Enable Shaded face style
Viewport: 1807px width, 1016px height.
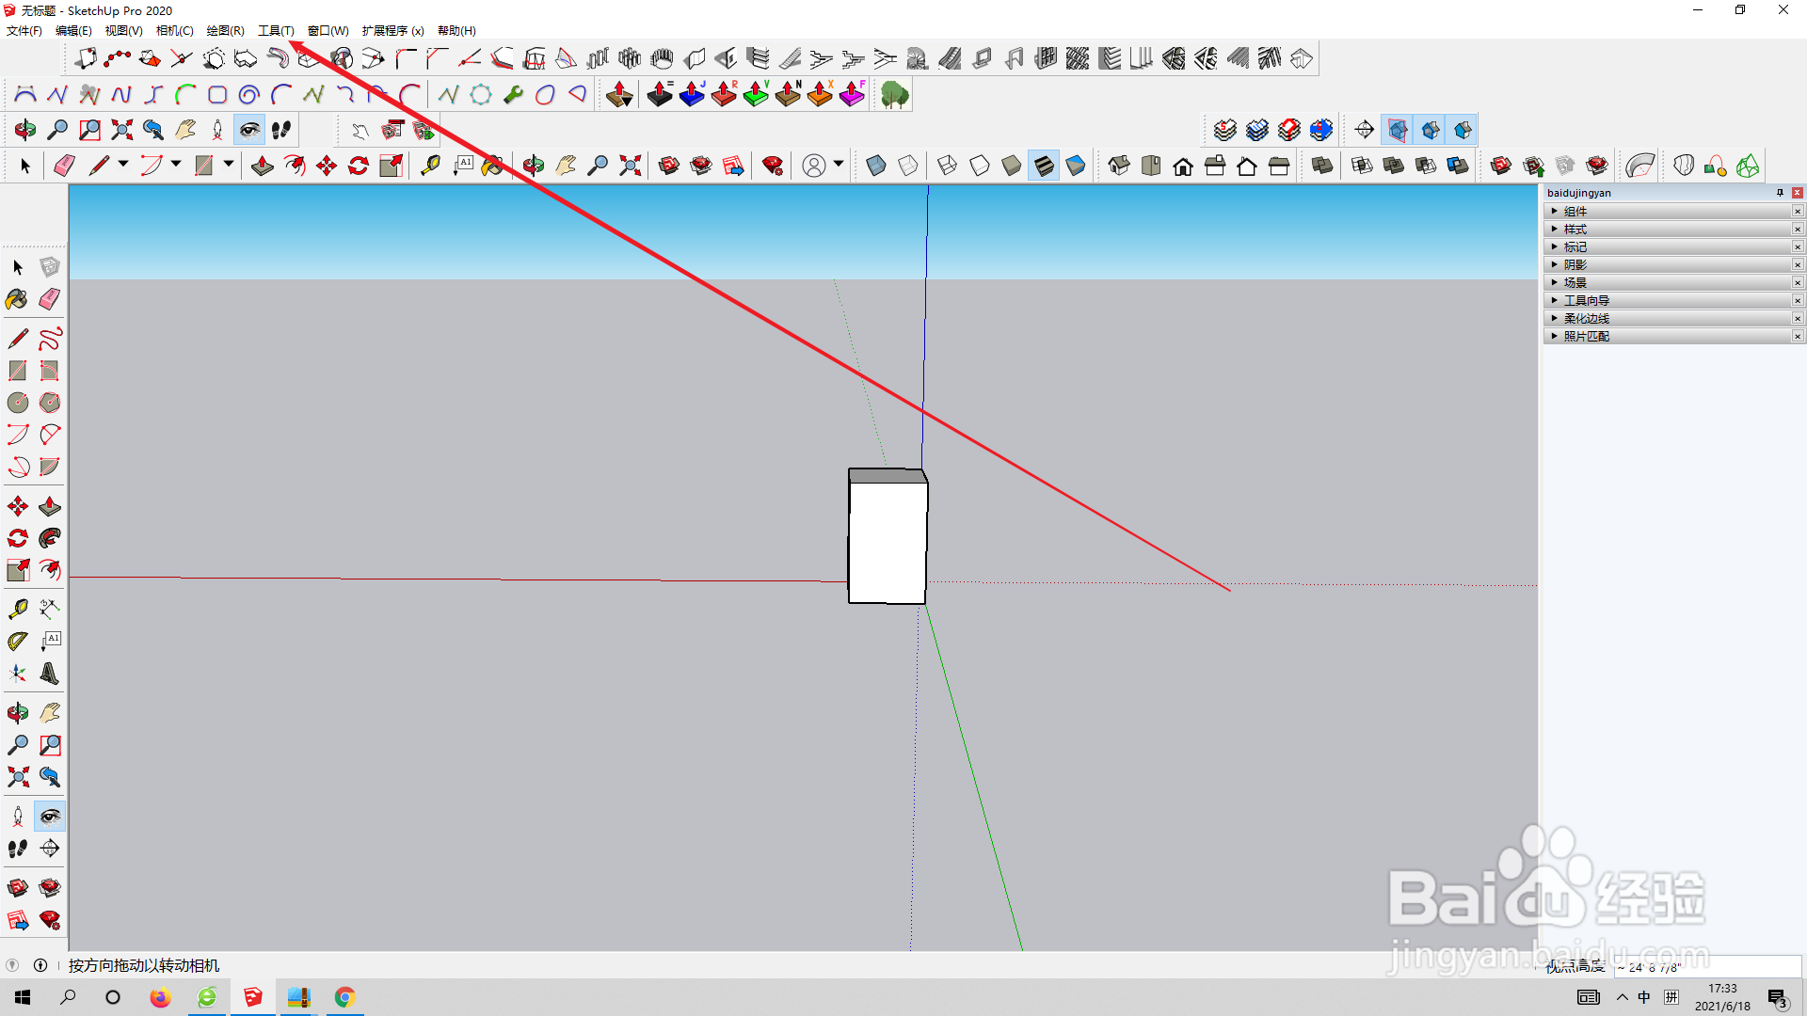pyautogui.click(x=1012, y=167)
